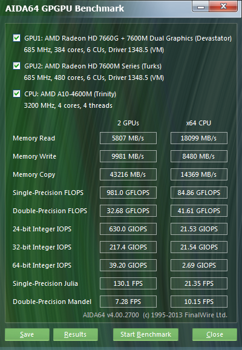
Task: Click the GPU Memory Read 5807 MB/s field
Action: point(128,138)
